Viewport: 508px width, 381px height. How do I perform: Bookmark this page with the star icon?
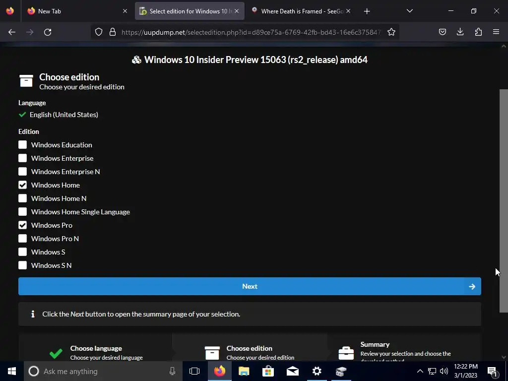point(391,32)
